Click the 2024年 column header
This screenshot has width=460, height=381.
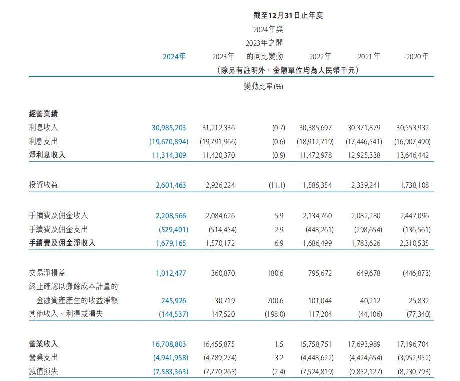point(174,57)
